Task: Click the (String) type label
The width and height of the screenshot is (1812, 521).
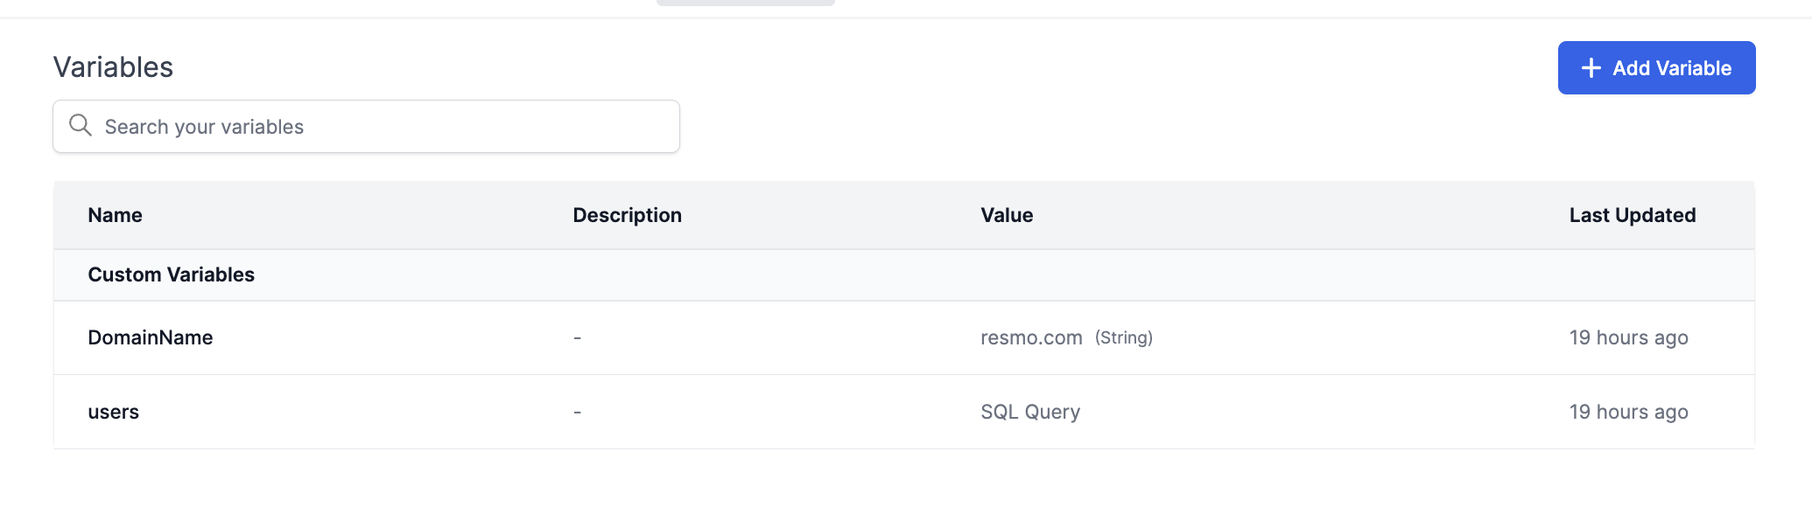Action: (1124, 337)
